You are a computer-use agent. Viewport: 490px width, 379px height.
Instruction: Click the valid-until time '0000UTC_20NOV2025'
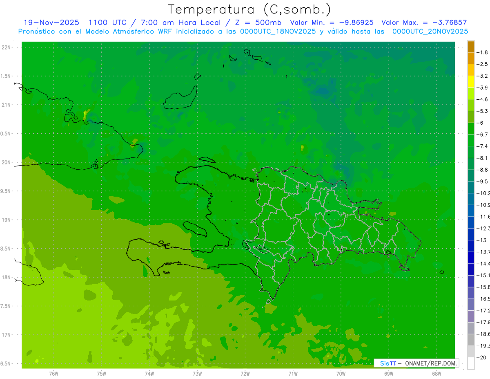(x=430, y=31)
